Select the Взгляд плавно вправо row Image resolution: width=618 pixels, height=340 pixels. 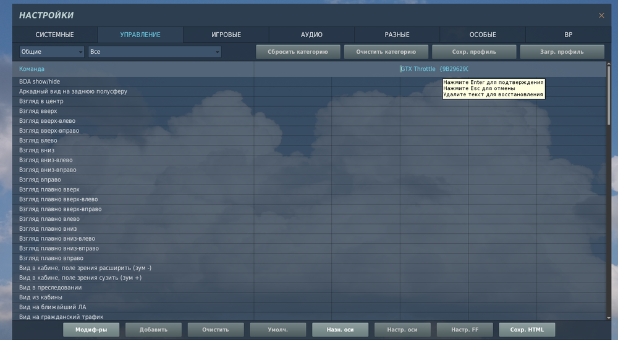tap(309, 259)
